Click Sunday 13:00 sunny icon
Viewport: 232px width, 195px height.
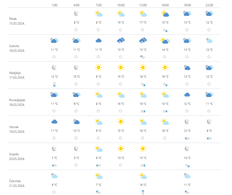click(x=143, y=67)
